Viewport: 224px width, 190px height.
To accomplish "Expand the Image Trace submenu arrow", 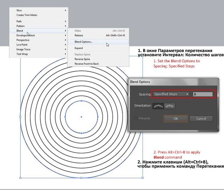I will [x=65, y=49].
